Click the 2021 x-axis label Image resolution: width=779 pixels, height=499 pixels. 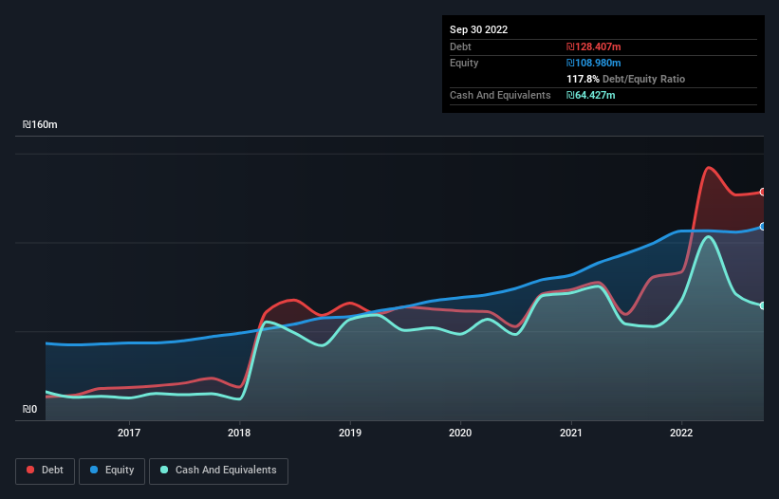tap(571, 433)
